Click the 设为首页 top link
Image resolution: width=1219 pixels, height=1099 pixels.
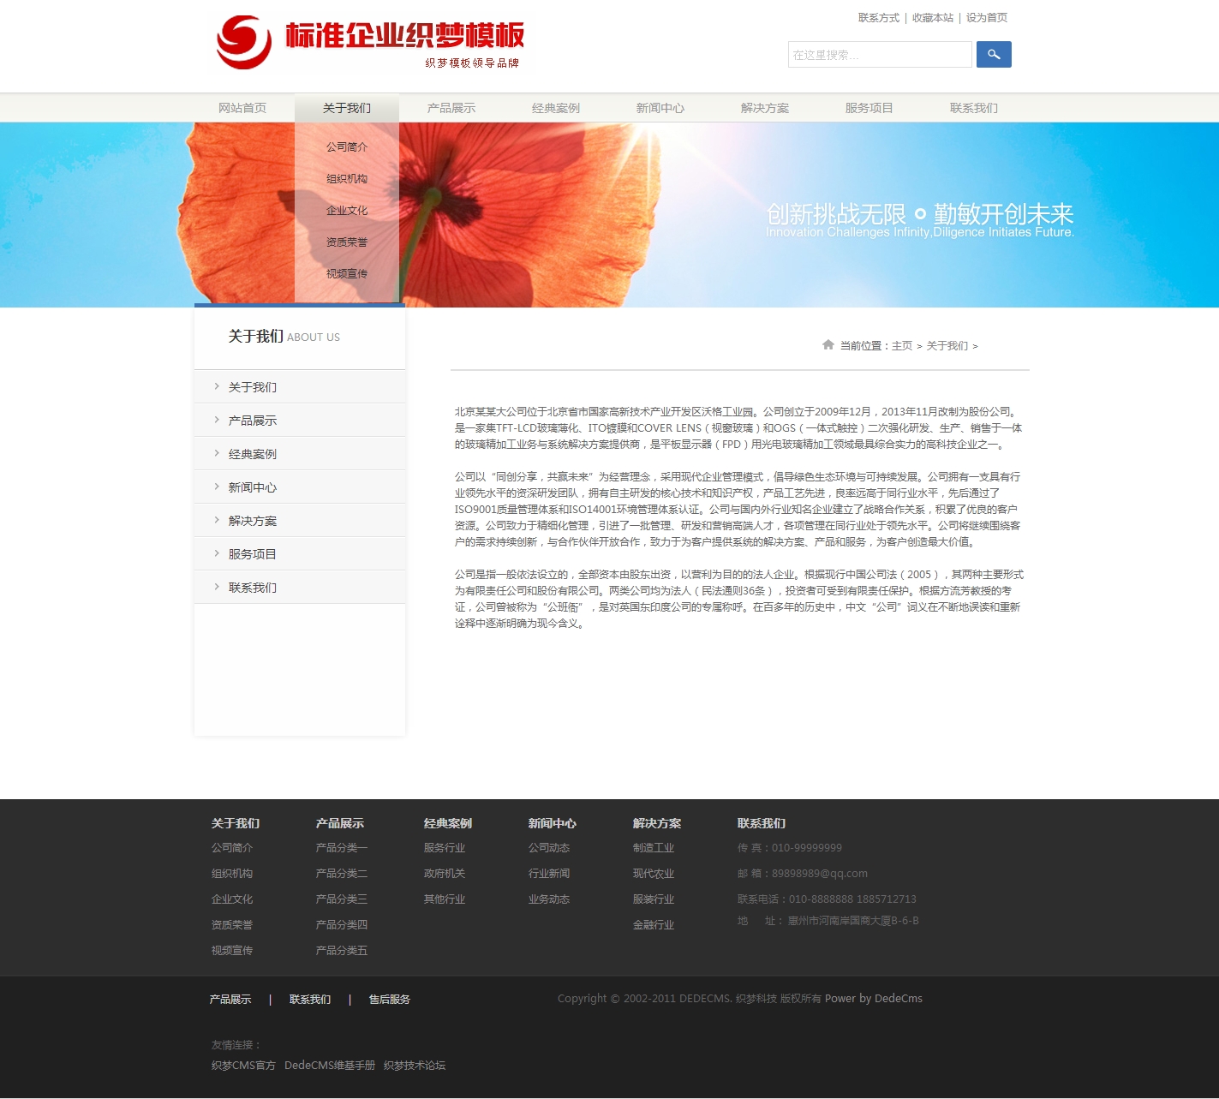tap(987, 18)
